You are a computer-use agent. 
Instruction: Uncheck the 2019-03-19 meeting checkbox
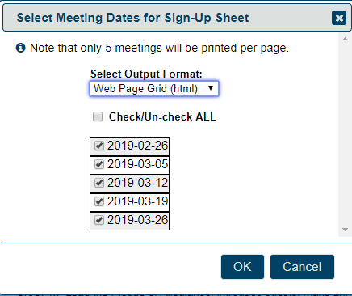[99, 201]
